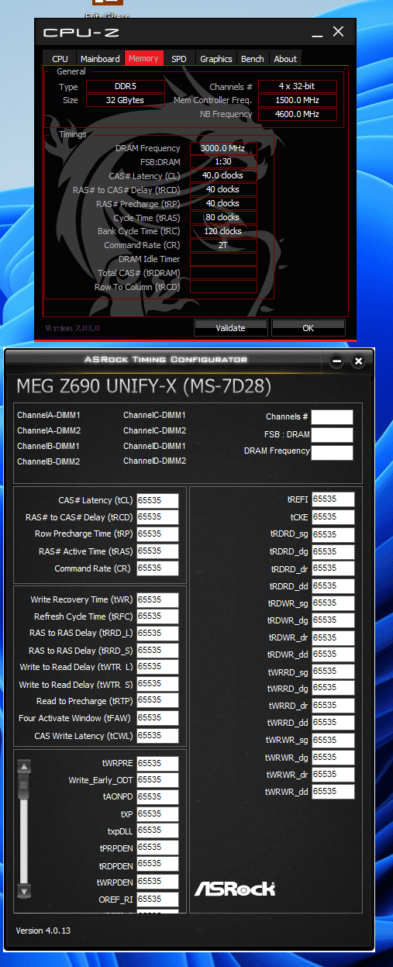The width and height of the screenshot is (393, 967).
Task: Click the Validate button
Action: click(x=230, y=327)
